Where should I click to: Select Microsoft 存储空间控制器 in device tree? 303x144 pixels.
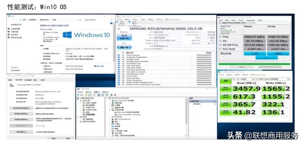pos(126,112)
